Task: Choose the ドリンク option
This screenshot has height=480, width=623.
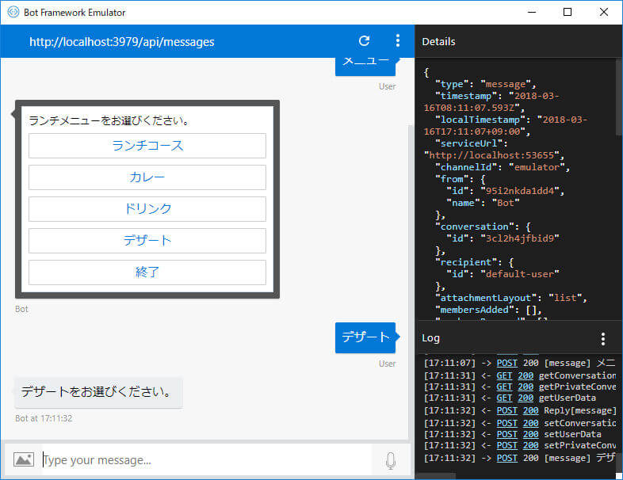Action: [x=147, y=209]
